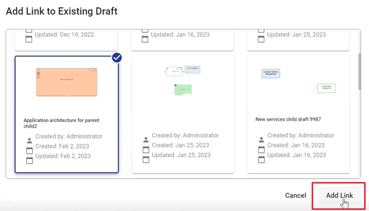Click calendar icon next to Updated: Feb 2, 2023
Screen dimensions: 369x211
(x=29, y=160)
